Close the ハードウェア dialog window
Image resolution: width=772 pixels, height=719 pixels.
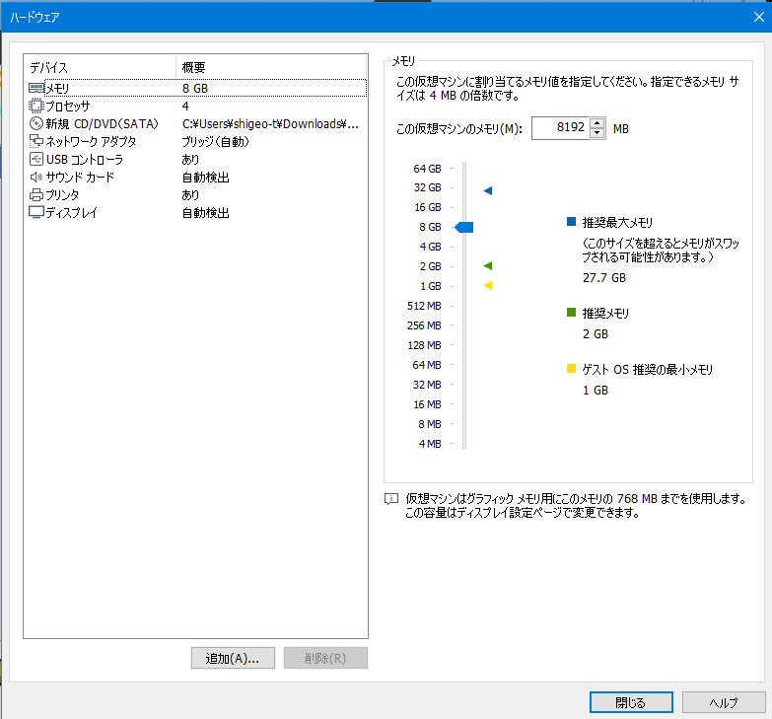pyautogui.click(x=759, y=17)
